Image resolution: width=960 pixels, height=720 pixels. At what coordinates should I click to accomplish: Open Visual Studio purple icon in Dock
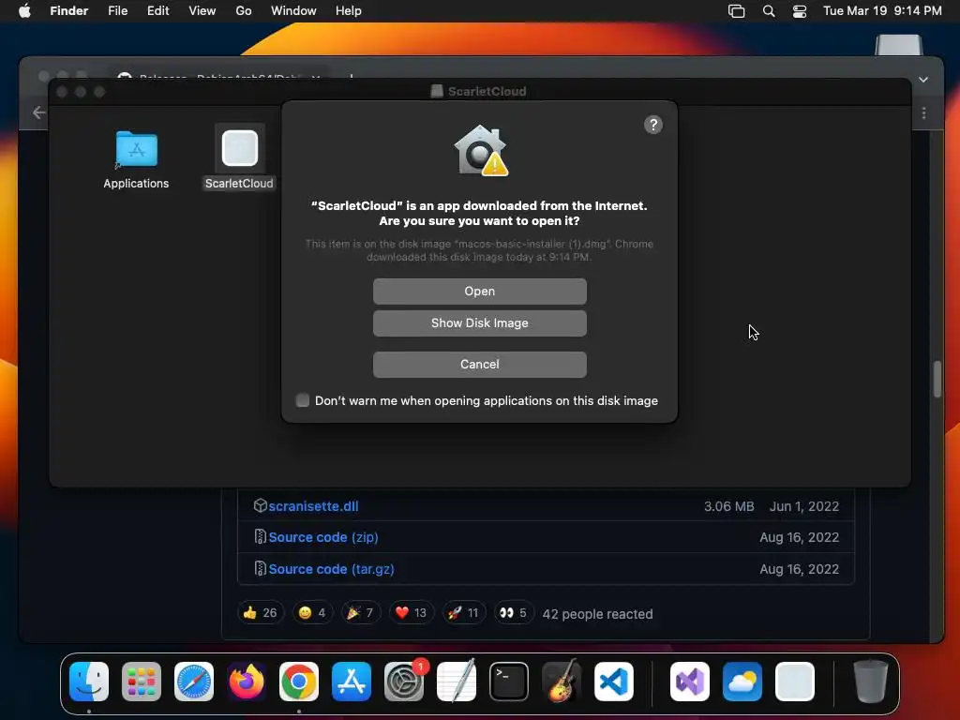pos(690,682)
